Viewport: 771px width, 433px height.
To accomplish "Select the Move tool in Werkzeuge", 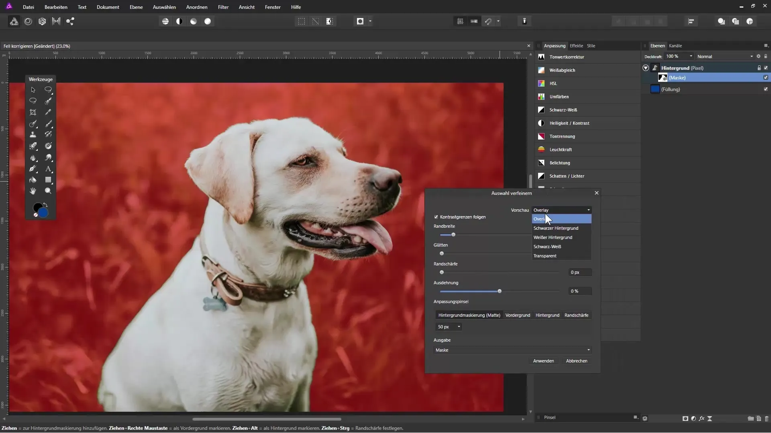I will pos(33,90).
